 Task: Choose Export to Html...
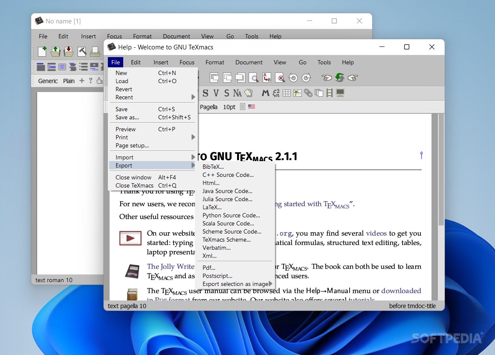click(x=235, y=183)
